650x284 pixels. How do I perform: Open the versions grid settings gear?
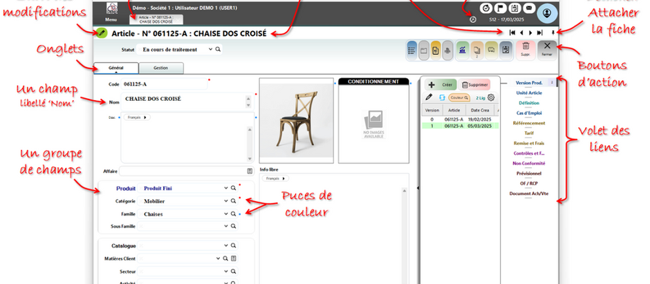(491, 97)
